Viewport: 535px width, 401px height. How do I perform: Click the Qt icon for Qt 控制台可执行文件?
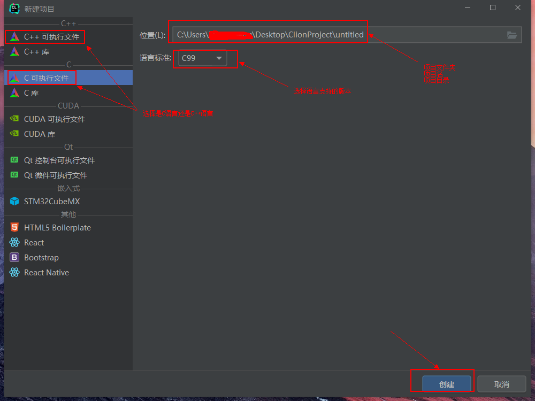[14, 160]
